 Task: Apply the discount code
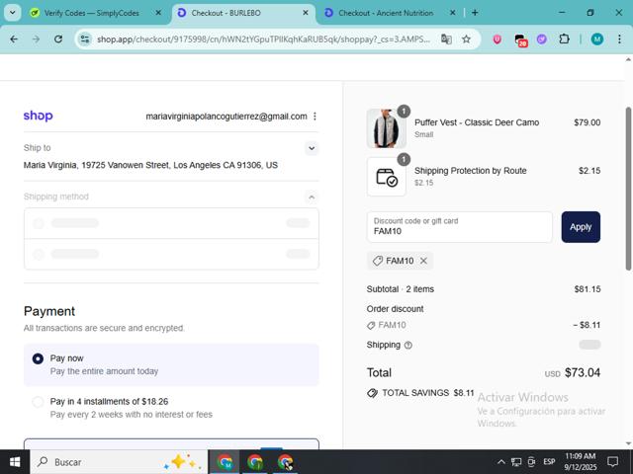(x=581, y=227)
